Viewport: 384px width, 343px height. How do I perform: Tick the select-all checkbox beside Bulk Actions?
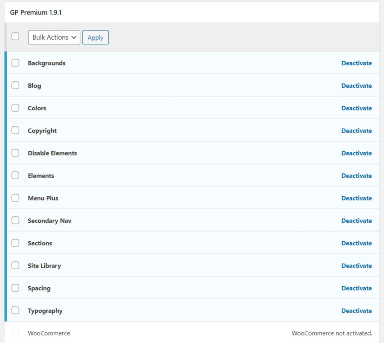(15, 36)
